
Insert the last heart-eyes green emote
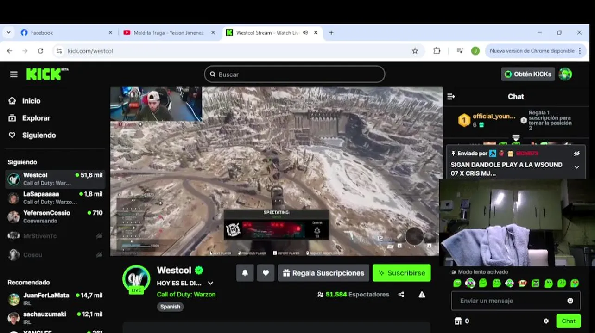pos(575,283)
